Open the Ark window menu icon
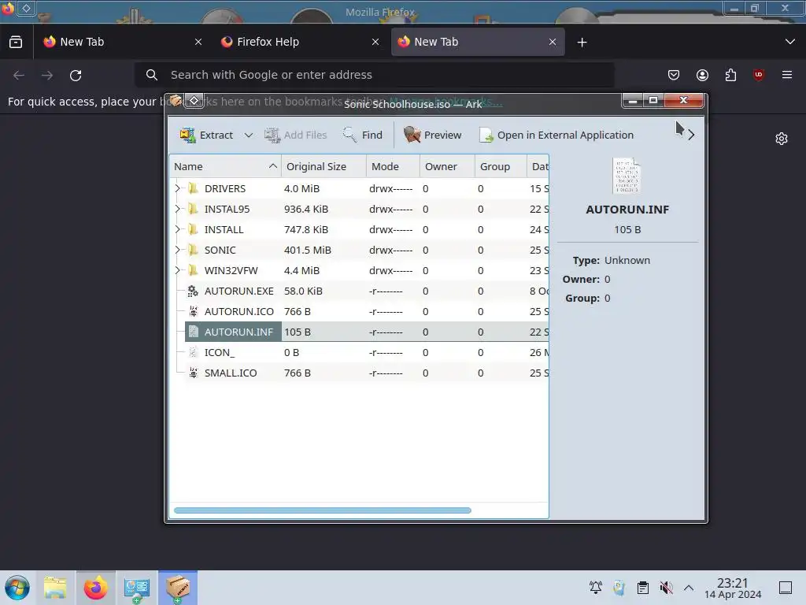 [x=176, y=100]
